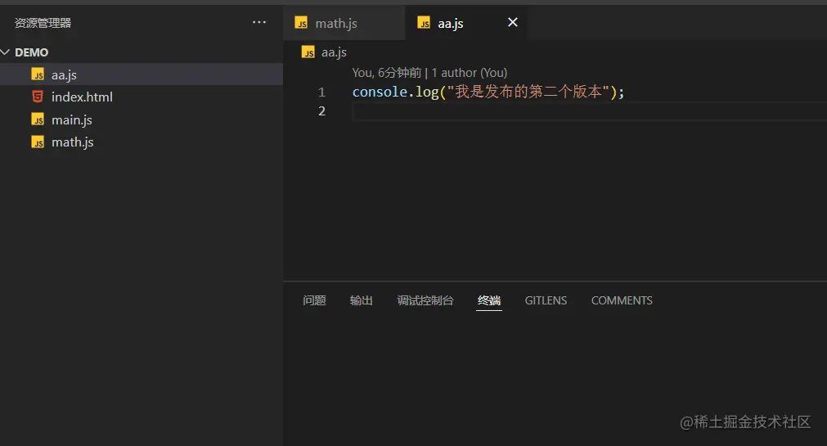Place cursor on empty line 2
Image resolution: width=827 pixels, height=446 pixels.
(589, 111)
